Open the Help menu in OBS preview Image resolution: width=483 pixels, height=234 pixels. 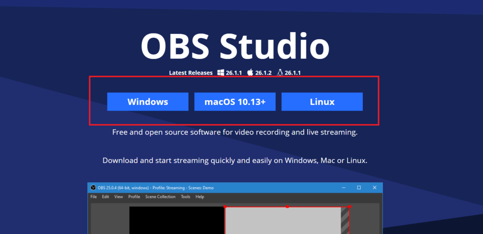click(200, 197)
